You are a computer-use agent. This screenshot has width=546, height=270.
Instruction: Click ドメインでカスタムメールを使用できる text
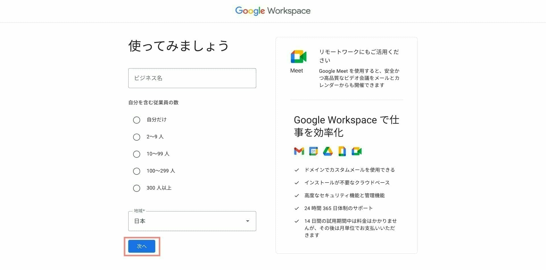pyautogui.click(x=349, y=170)
